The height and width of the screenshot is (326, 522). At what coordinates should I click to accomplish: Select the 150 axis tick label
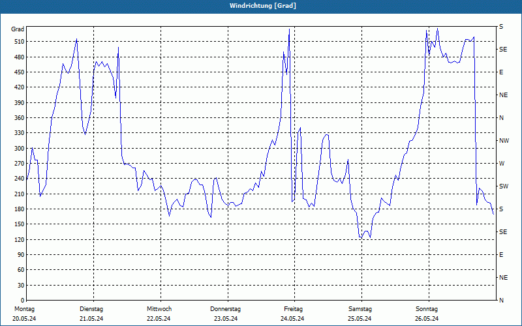[x=20, y=224]
